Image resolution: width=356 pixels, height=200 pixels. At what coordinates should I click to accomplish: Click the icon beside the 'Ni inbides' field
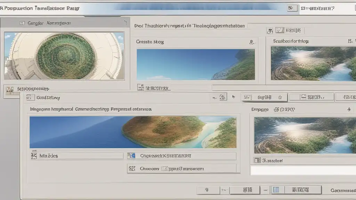tap(34, 156)
